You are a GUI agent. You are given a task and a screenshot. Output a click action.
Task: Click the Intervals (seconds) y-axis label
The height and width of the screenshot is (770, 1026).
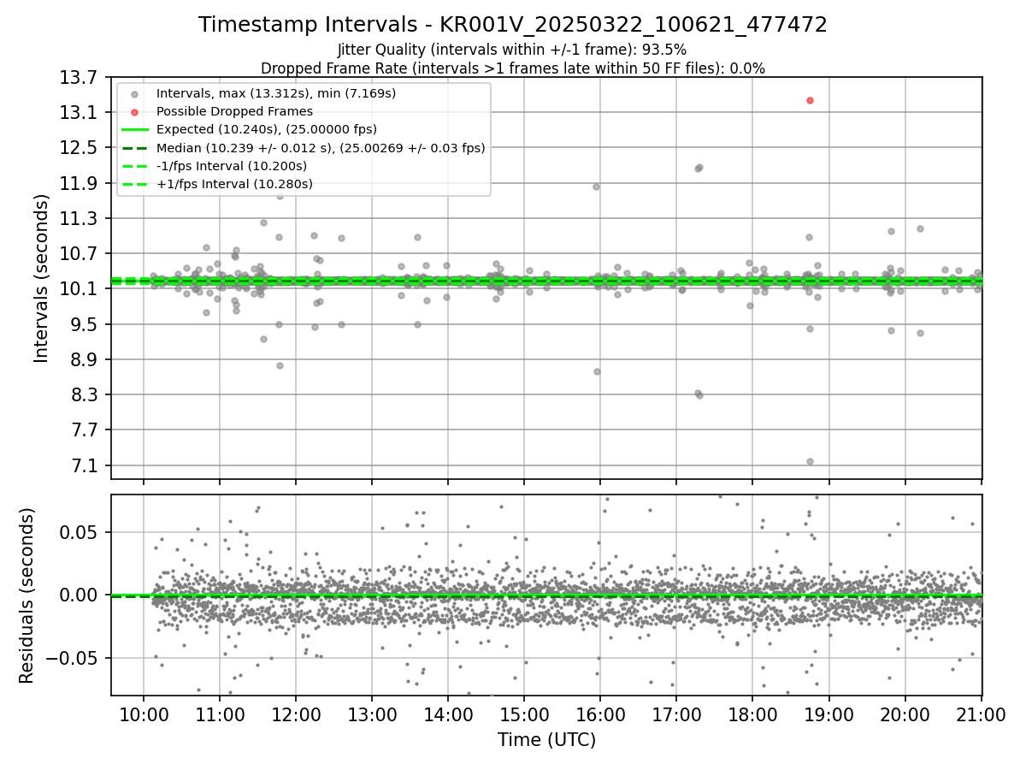click(x=41, y=278)
